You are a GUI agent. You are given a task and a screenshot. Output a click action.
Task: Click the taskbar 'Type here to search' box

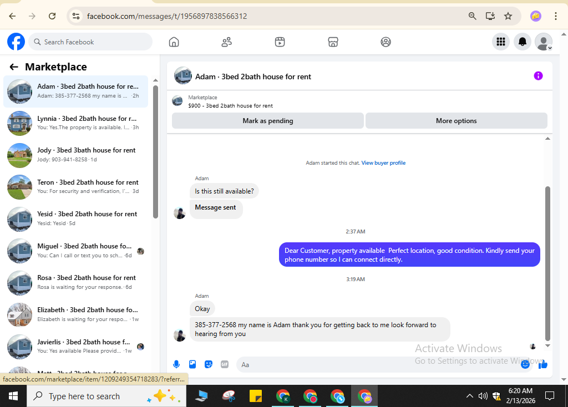pyautogui.click(x=106, y=396)
